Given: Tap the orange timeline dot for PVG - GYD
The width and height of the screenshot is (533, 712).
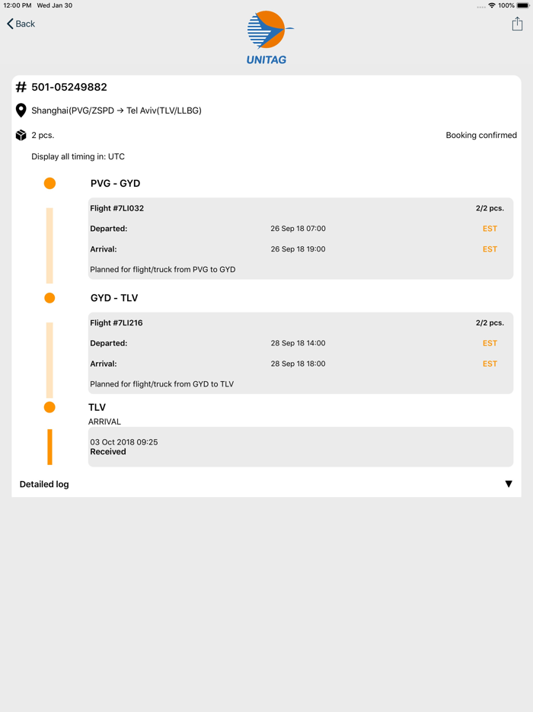Looking at the screenshot, I should point(49,183).
